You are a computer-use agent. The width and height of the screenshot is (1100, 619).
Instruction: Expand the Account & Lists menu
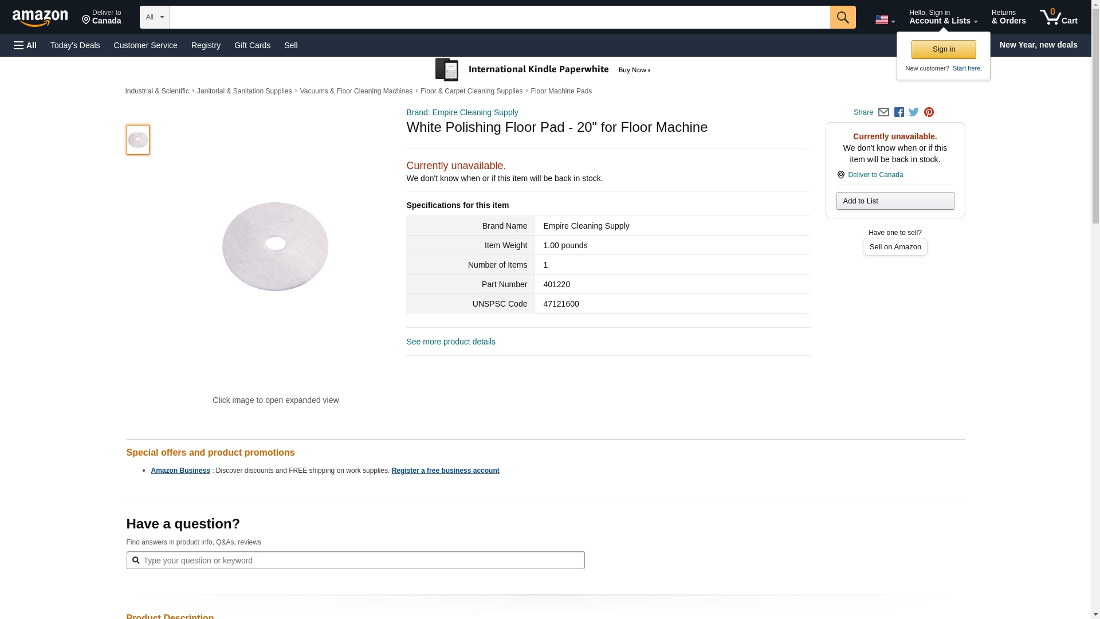tap(943, 17)
